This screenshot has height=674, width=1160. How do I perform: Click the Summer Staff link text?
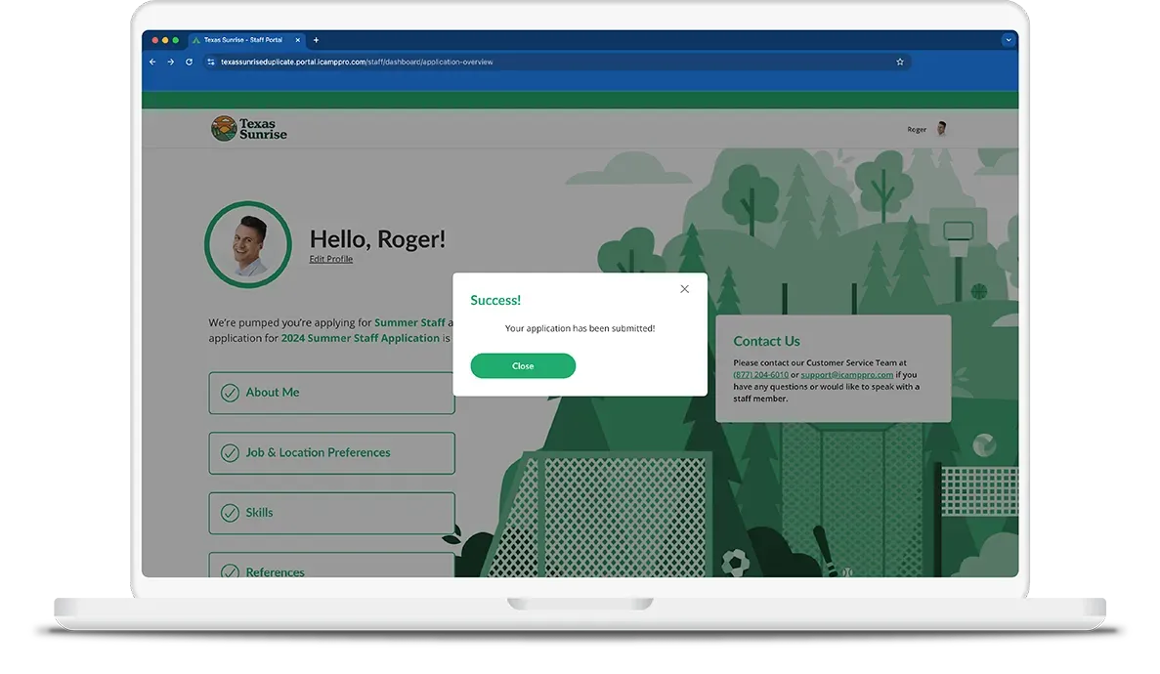click(409, 322)
